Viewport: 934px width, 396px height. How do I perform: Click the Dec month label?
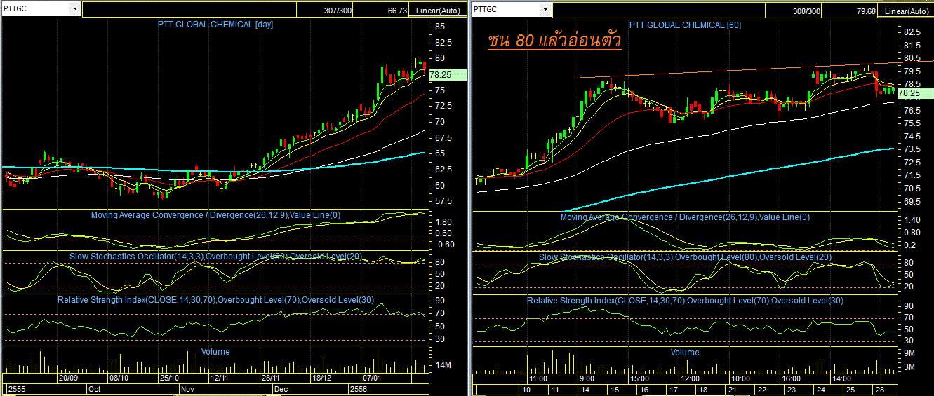tap(281, 388)
